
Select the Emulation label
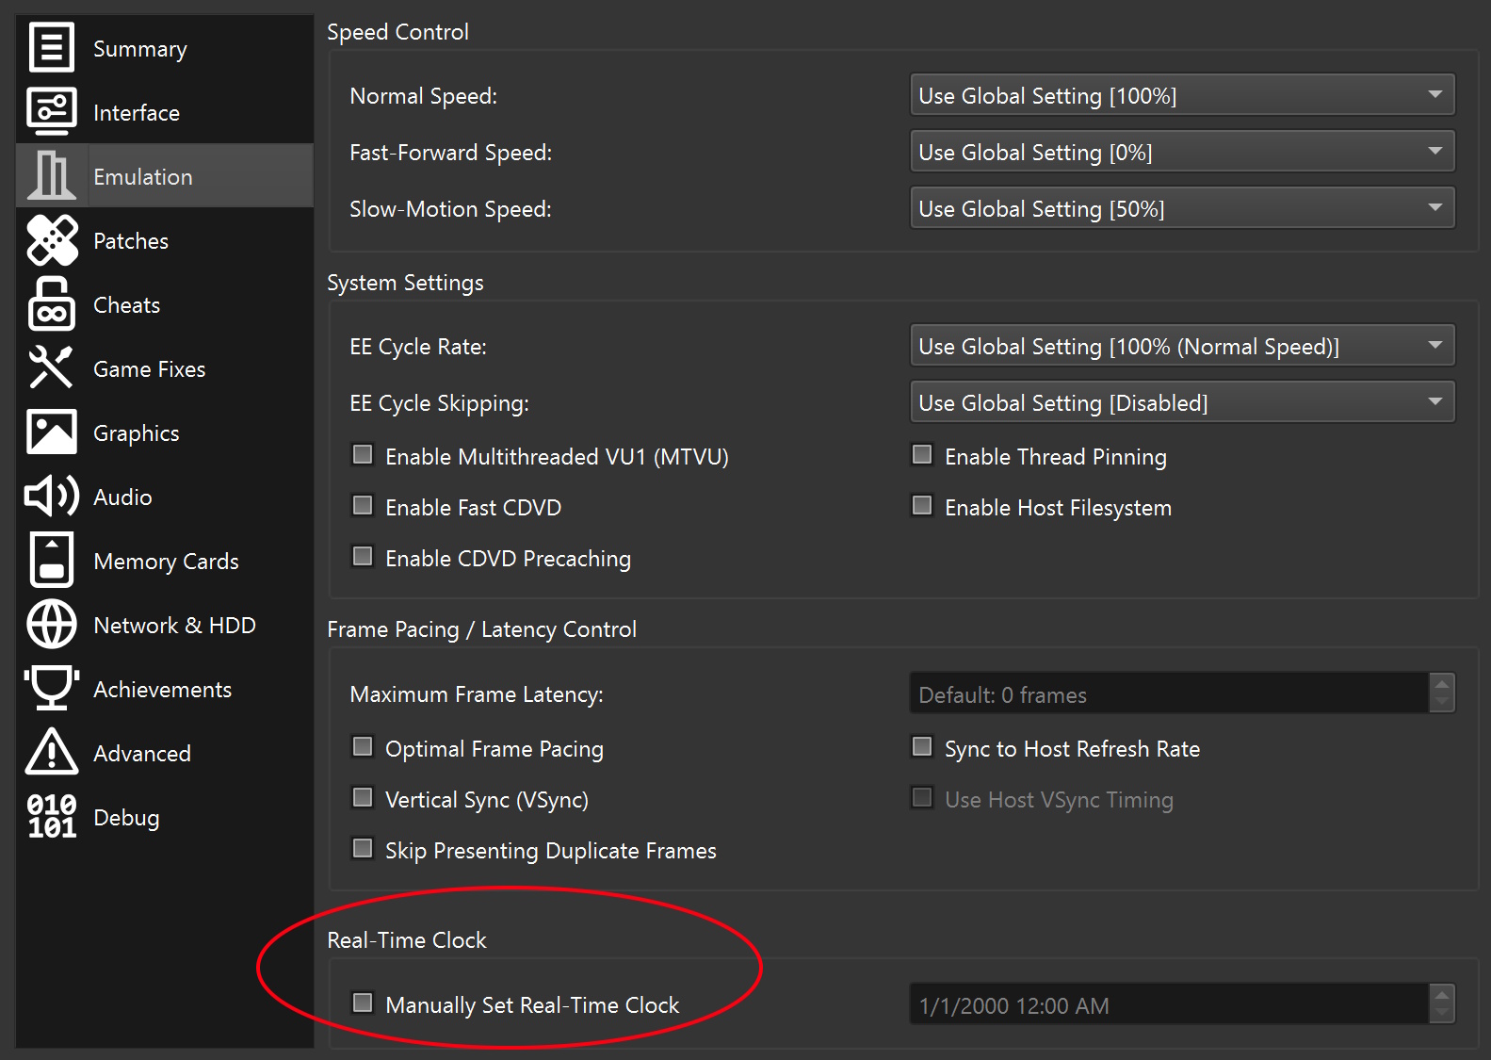[x=142, y=177]
